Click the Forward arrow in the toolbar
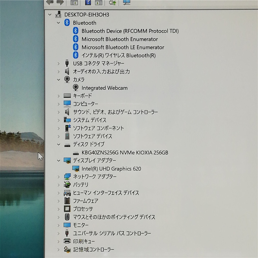 [60, 2]
